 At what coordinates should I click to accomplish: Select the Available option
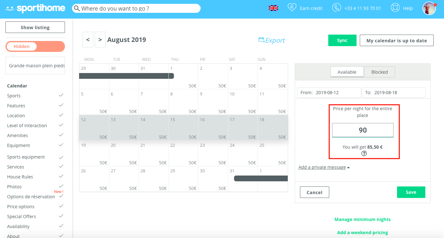tap(347, 72)
